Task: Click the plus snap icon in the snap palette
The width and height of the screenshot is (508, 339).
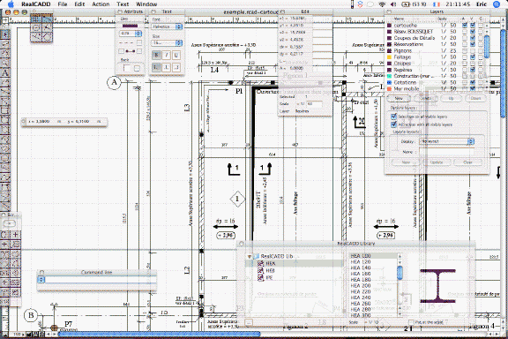Action: point(15,234)
